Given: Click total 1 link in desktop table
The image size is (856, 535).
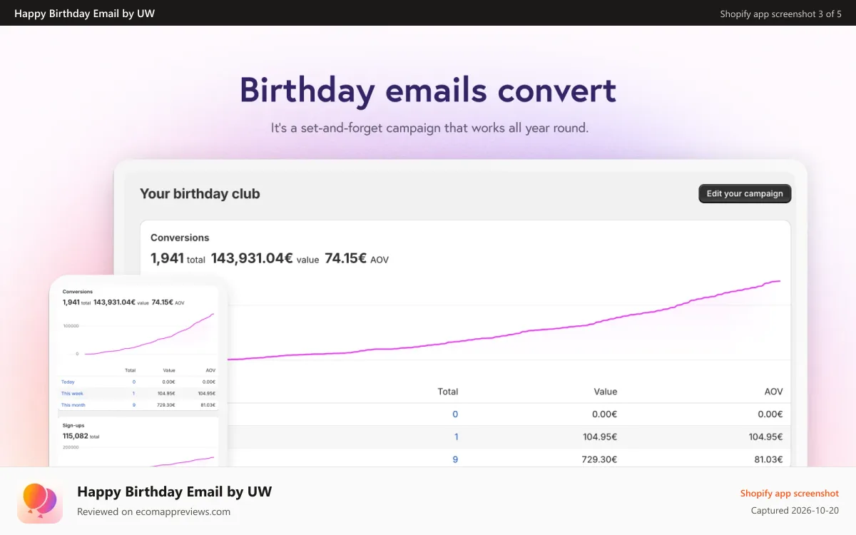Looking at the screenshot, I should tap(456, 437).
